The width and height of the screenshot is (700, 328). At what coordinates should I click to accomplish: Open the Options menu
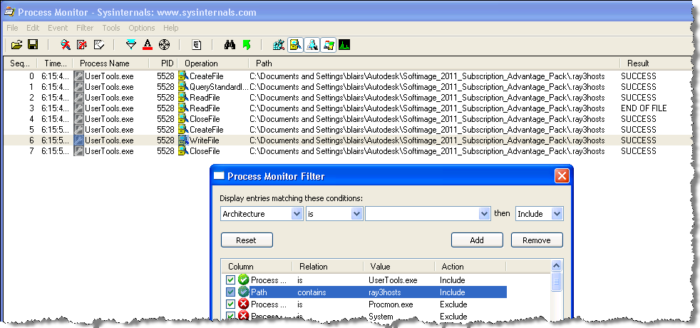point(142,28)
